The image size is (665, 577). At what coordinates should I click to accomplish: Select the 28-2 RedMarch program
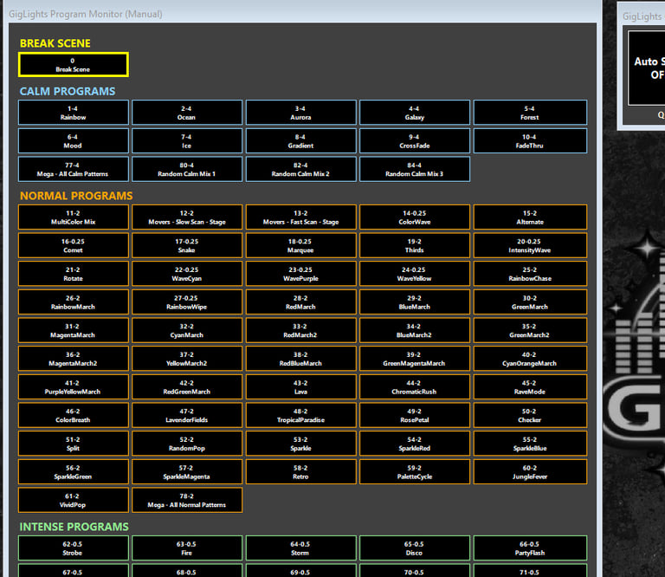300,302
